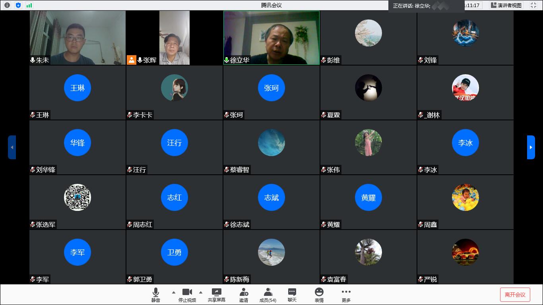
Task: Select 朱未's video tile
Action: pos(78,38)
